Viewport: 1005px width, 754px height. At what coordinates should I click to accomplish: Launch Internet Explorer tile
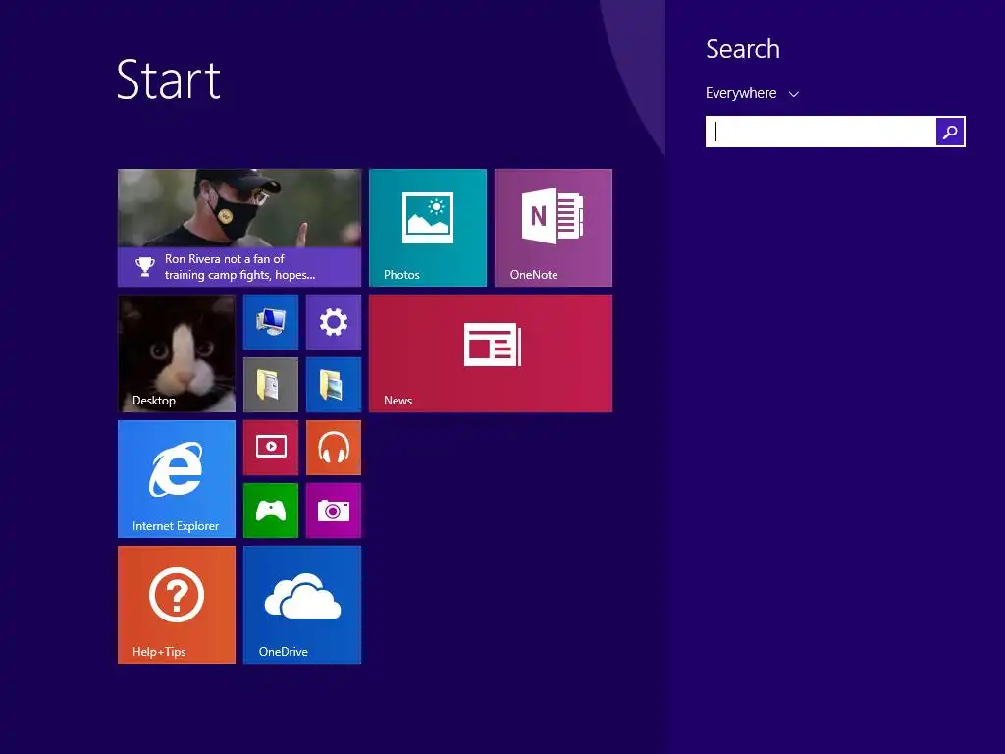[x=177, y=479]
